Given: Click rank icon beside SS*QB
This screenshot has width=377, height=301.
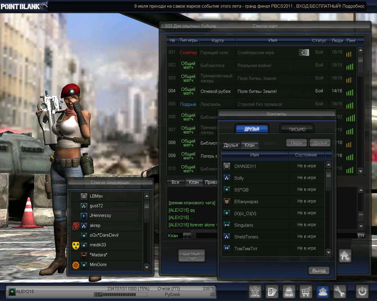Looking at the screenshot, I should coord(227,190).
